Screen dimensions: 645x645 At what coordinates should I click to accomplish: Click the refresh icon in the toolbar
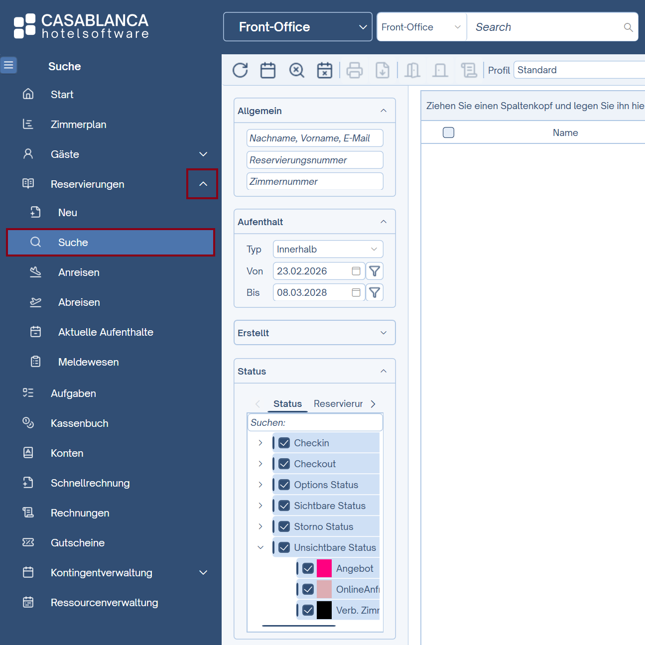click(x=240, y=70)
